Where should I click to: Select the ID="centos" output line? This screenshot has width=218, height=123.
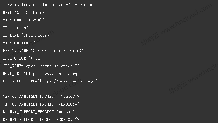[x=15, y=28]
